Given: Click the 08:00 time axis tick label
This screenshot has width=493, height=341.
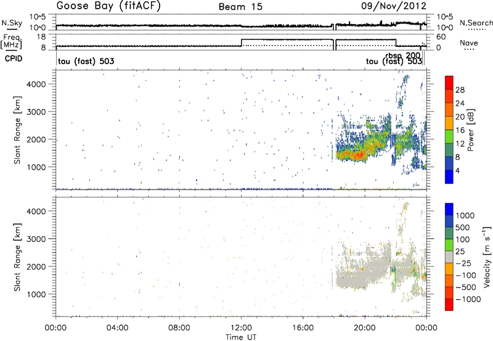Looking at the screenshot, I should pyautogui.click(x=179, y=328).
